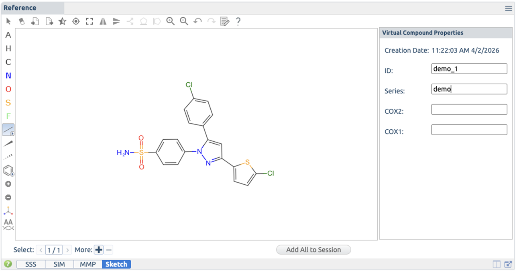The width and height of the screenshot is (517, 271).
Task: Open the single bond tool options
Action: (8, 130)
